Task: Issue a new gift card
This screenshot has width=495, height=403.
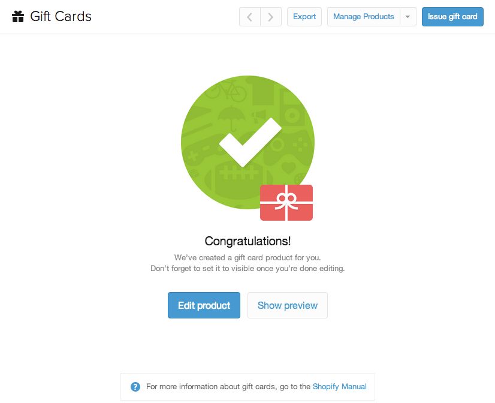Action: click(452, 17)
